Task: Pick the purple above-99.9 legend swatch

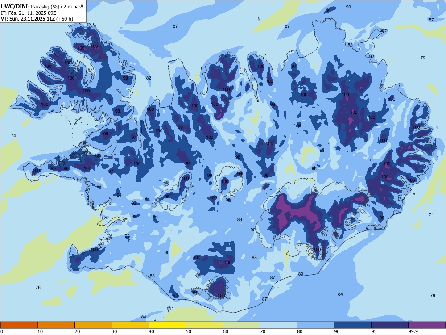Action: tap(427, 325)
